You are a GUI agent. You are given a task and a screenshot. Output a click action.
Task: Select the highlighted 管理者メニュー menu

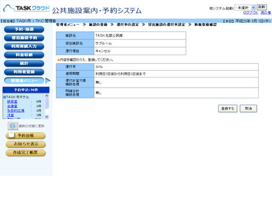(24, 81)
